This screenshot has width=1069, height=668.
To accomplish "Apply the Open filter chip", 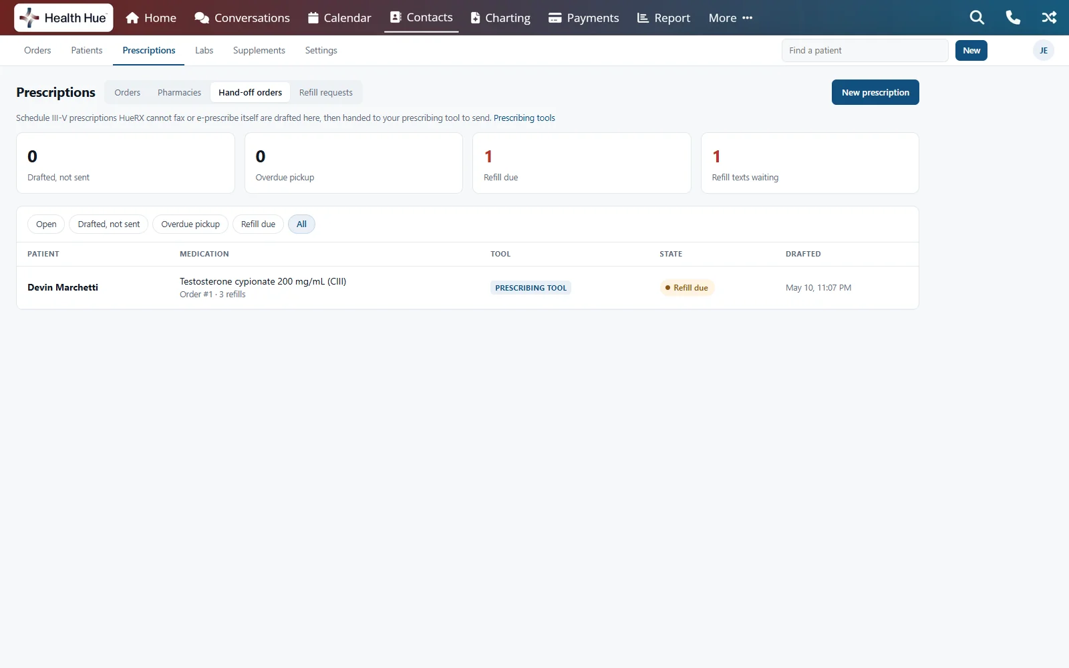I will click(x=46, y=224).
